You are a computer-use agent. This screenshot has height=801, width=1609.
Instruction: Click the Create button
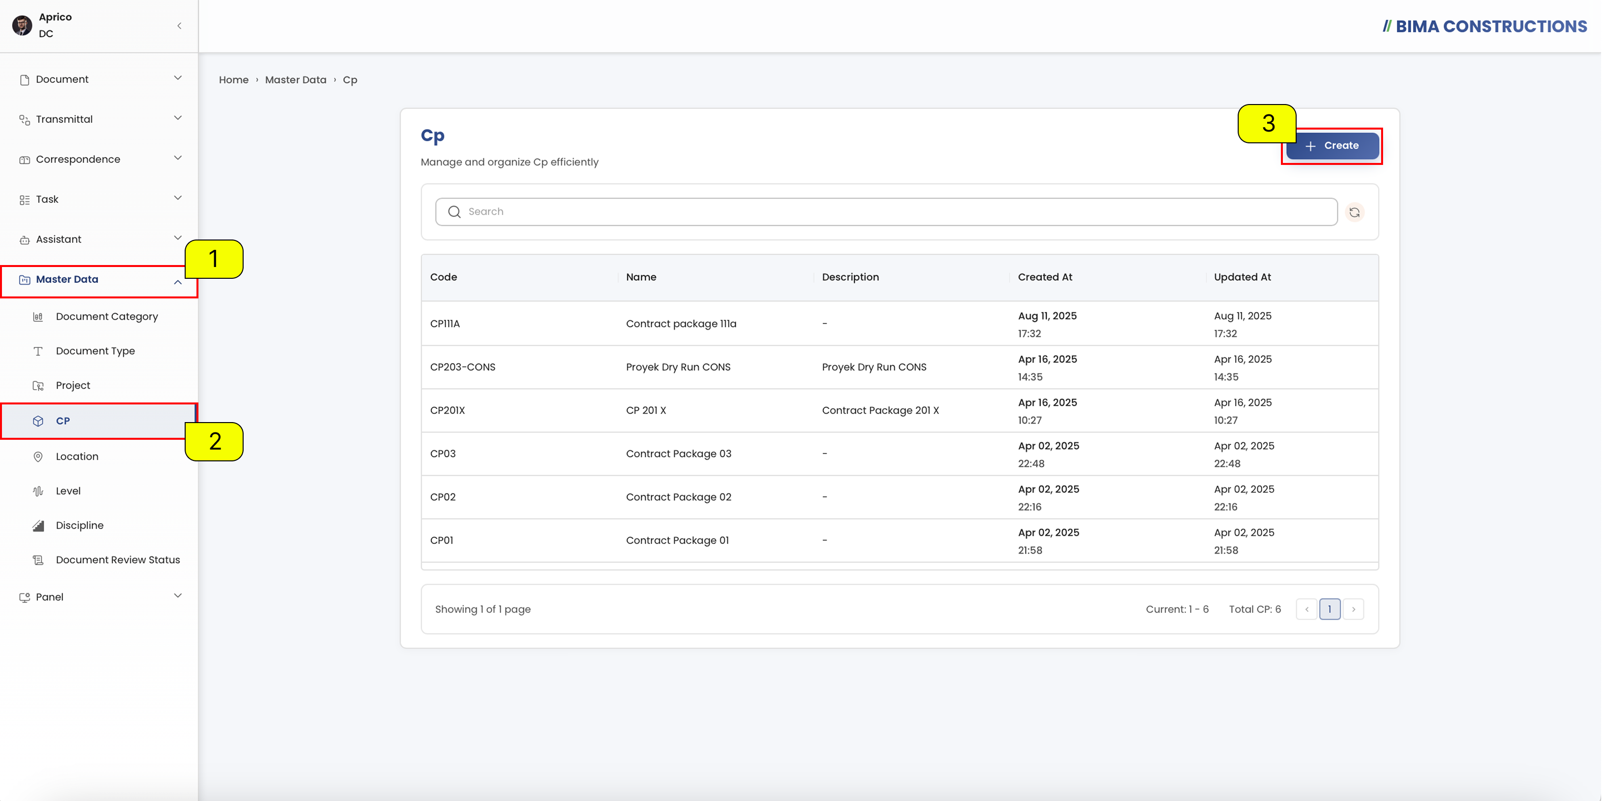pos(1332,145)
